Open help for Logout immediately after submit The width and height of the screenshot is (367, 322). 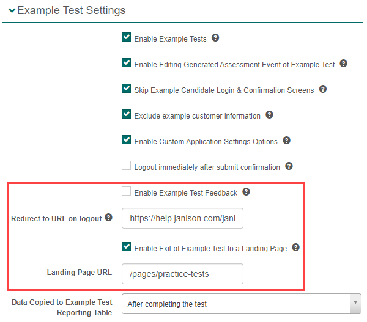(x=289, y=166)
